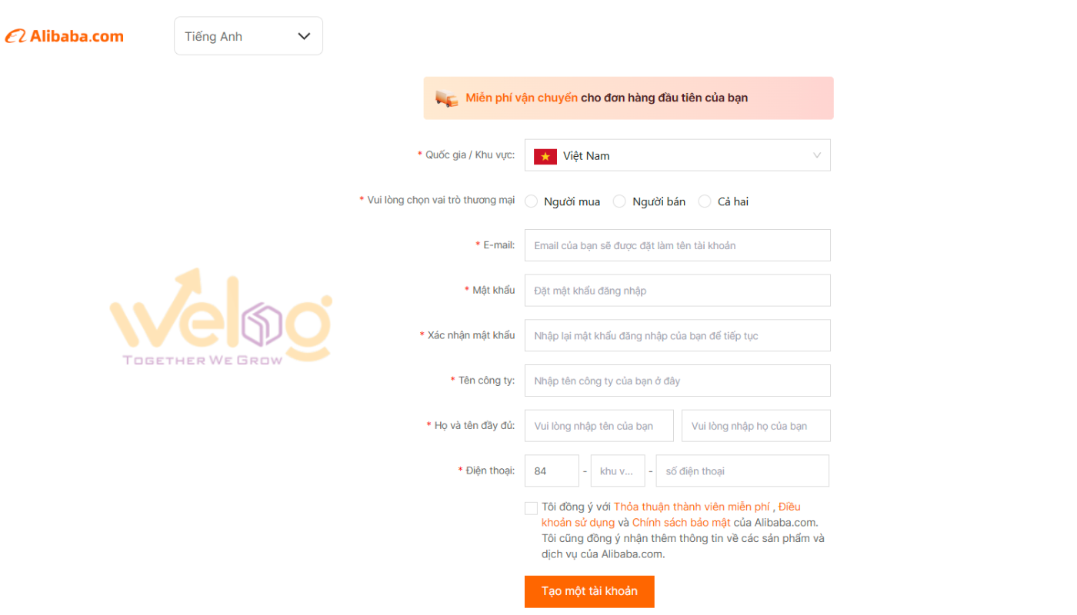Click the delivery truck icon in banner
The width and height of the screenshot is (1077, 615).
446,98
